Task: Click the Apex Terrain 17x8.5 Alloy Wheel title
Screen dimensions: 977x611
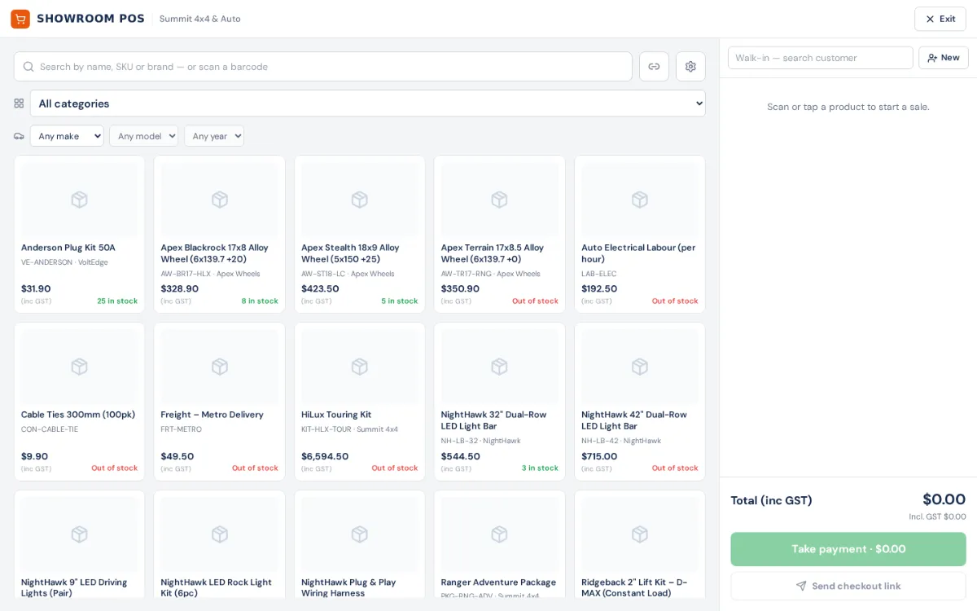Action: click(x=493, y=253)
